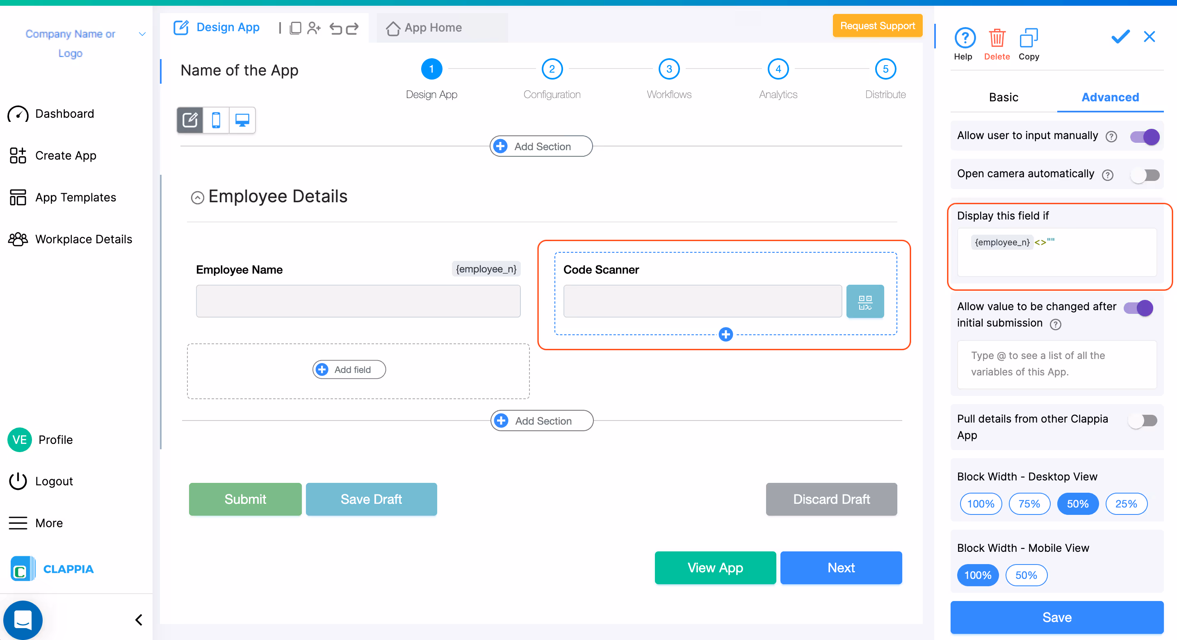The image size is (1177, 640).
Task: Switch to mobile preview icon
Action: (x=216, y=120)
